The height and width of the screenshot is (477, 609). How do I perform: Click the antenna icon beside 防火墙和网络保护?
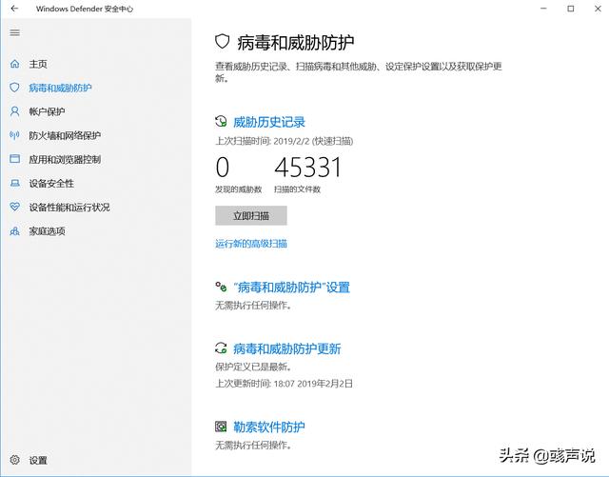[15, 135]
